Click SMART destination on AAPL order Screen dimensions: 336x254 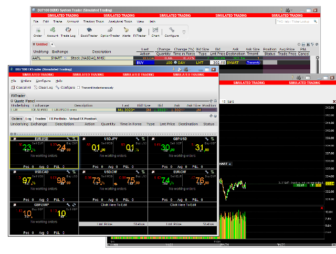click(233, 62)
